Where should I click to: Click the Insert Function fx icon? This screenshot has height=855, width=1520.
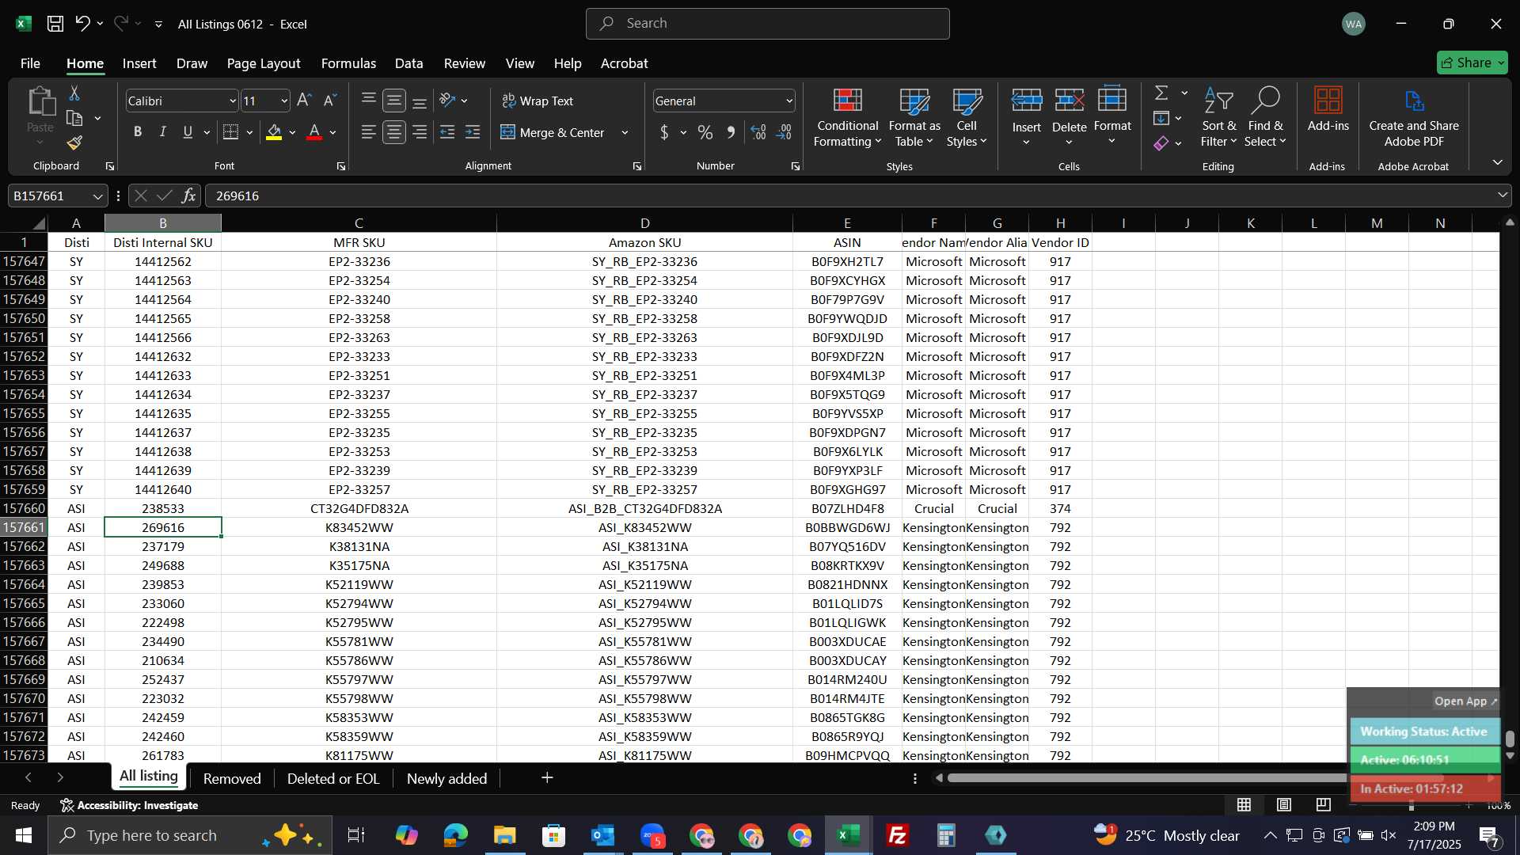pyautogui.click(x=188, y=196)
